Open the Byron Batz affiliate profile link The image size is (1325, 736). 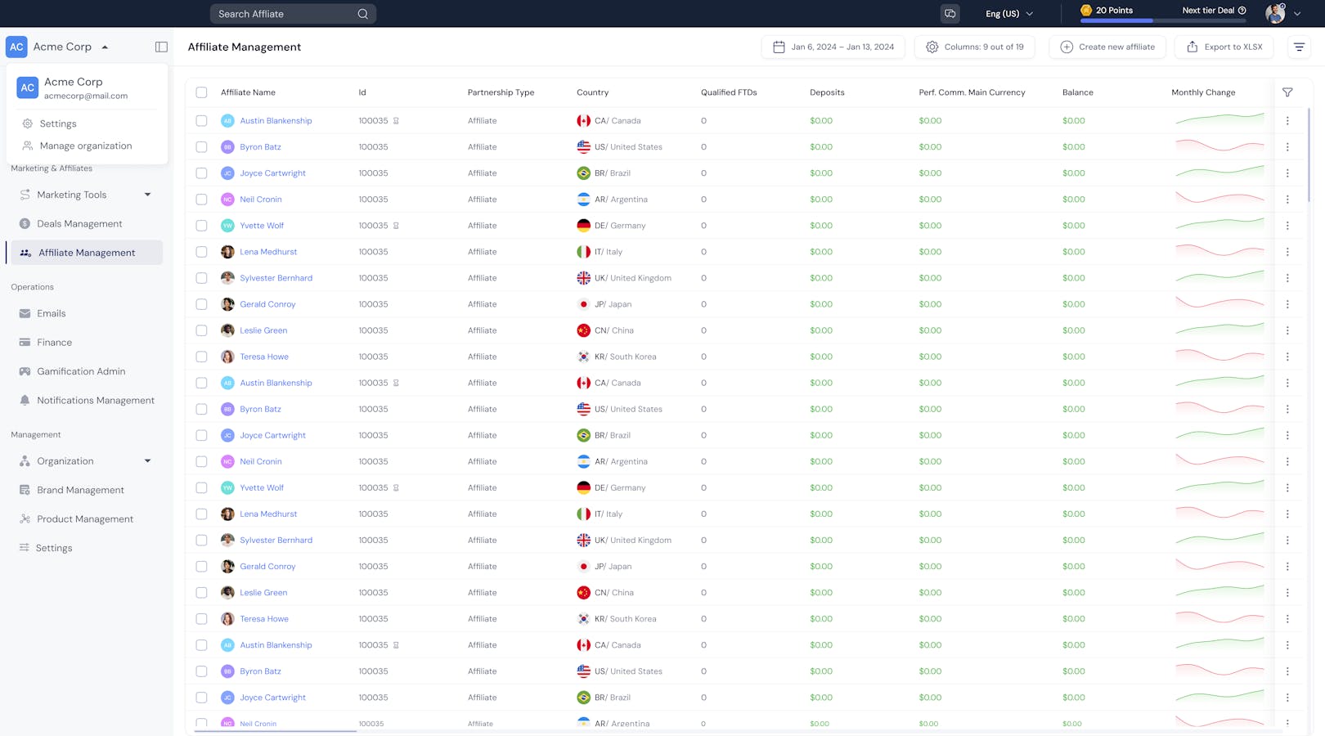[x=260, y=147]
